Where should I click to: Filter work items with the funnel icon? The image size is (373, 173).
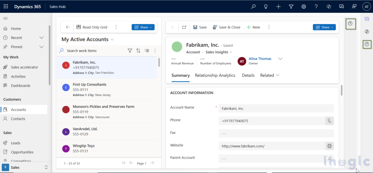[x=130, y=51]
